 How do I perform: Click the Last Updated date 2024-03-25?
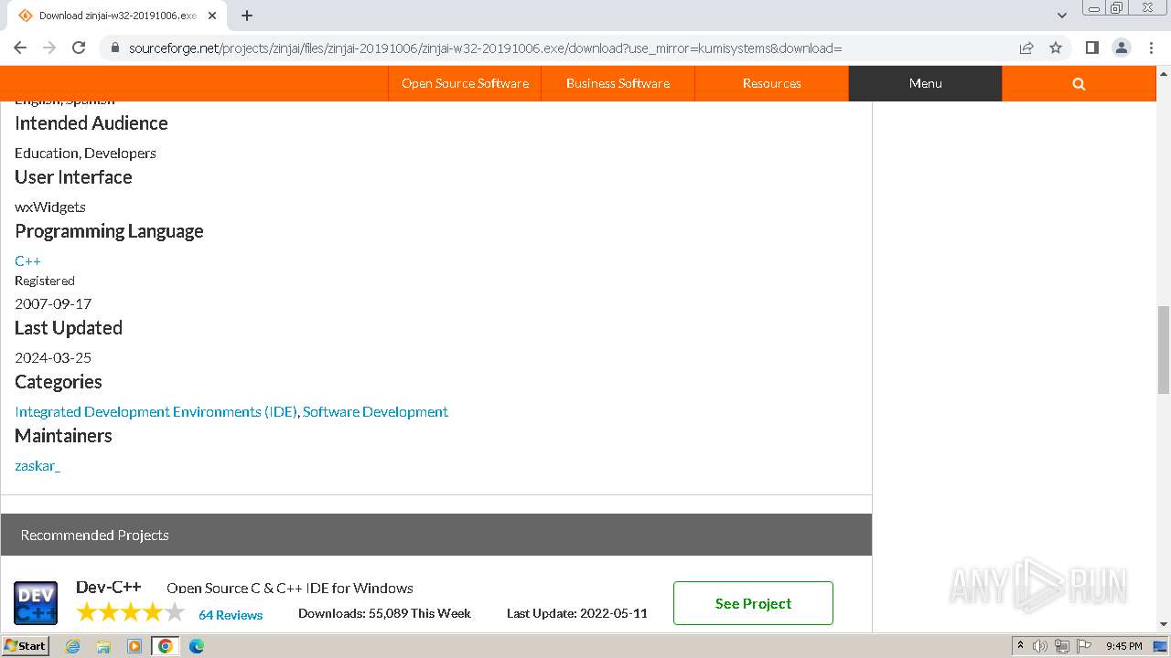click(x=53, y=357)
